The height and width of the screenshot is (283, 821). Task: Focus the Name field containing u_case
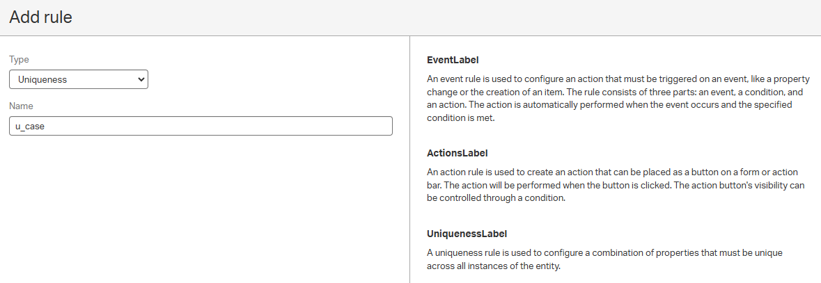point(201,126)
